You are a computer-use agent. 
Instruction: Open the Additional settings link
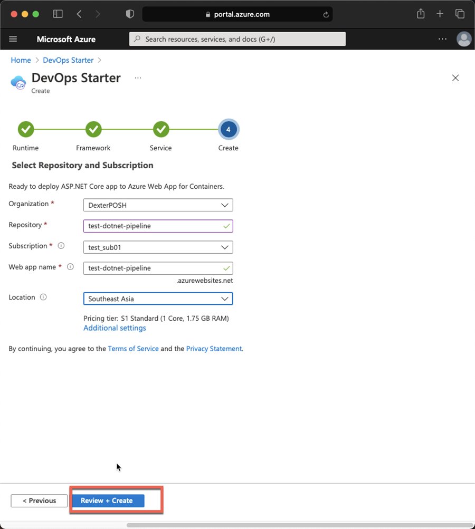(115, 328)
